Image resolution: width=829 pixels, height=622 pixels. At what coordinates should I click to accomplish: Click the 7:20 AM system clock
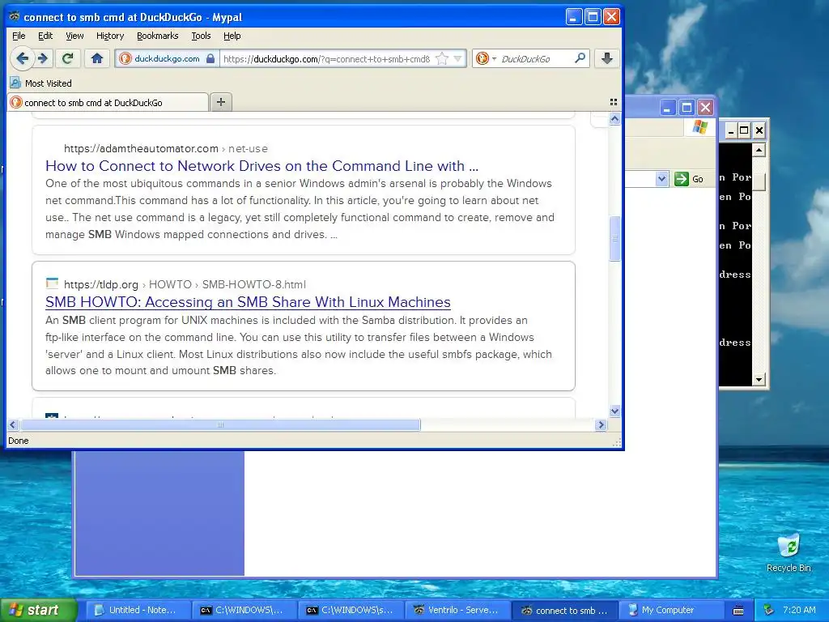click(x=799, y=610)
